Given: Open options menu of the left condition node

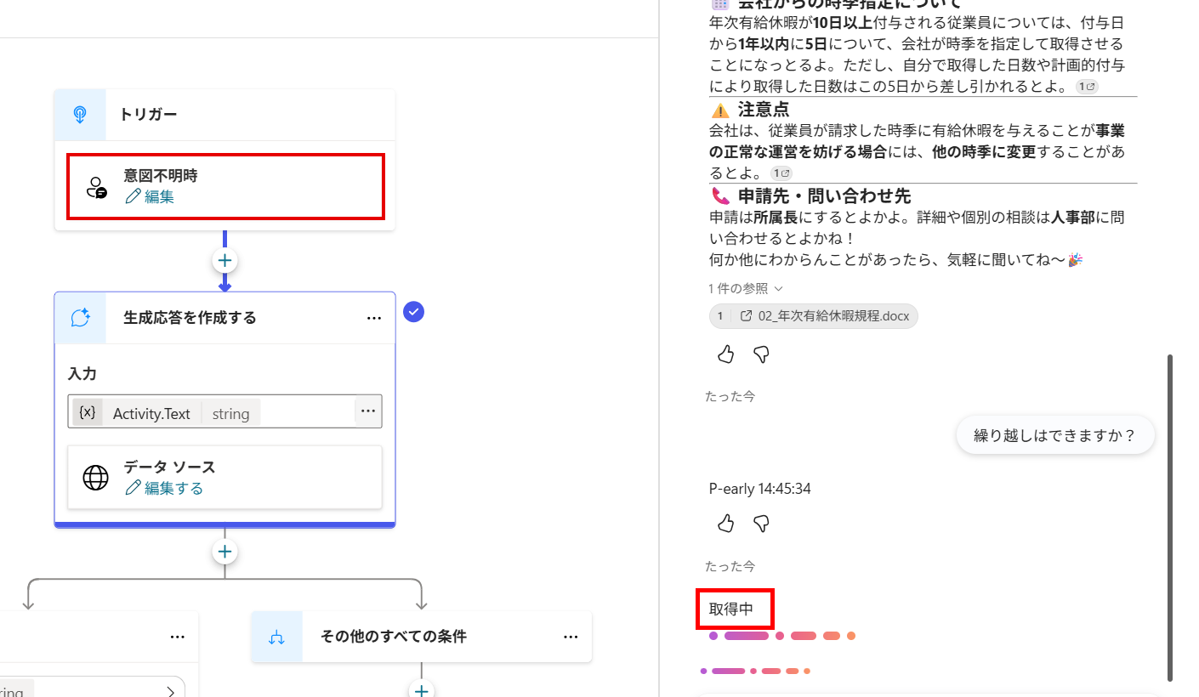Looking at the screenshot, I should click(x=177, y=637).
